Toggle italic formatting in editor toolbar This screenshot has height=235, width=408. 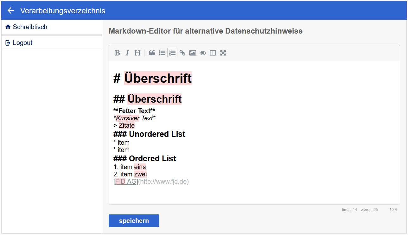coord(127,53)
